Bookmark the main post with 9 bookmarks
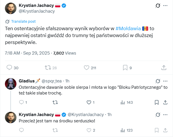173x137 pixels. (125, 68)
